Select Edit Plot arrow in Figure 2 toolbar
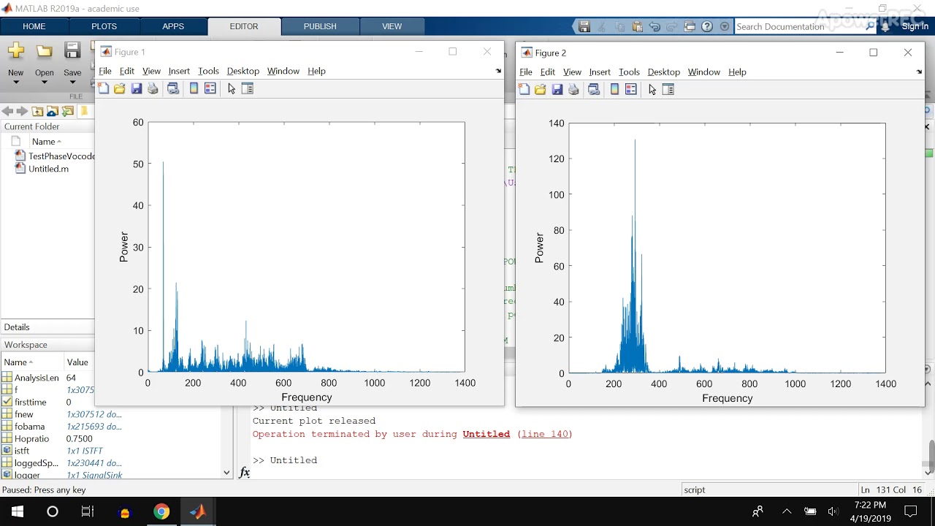Viewport: 935px width, 526px height. coord(652,89)
